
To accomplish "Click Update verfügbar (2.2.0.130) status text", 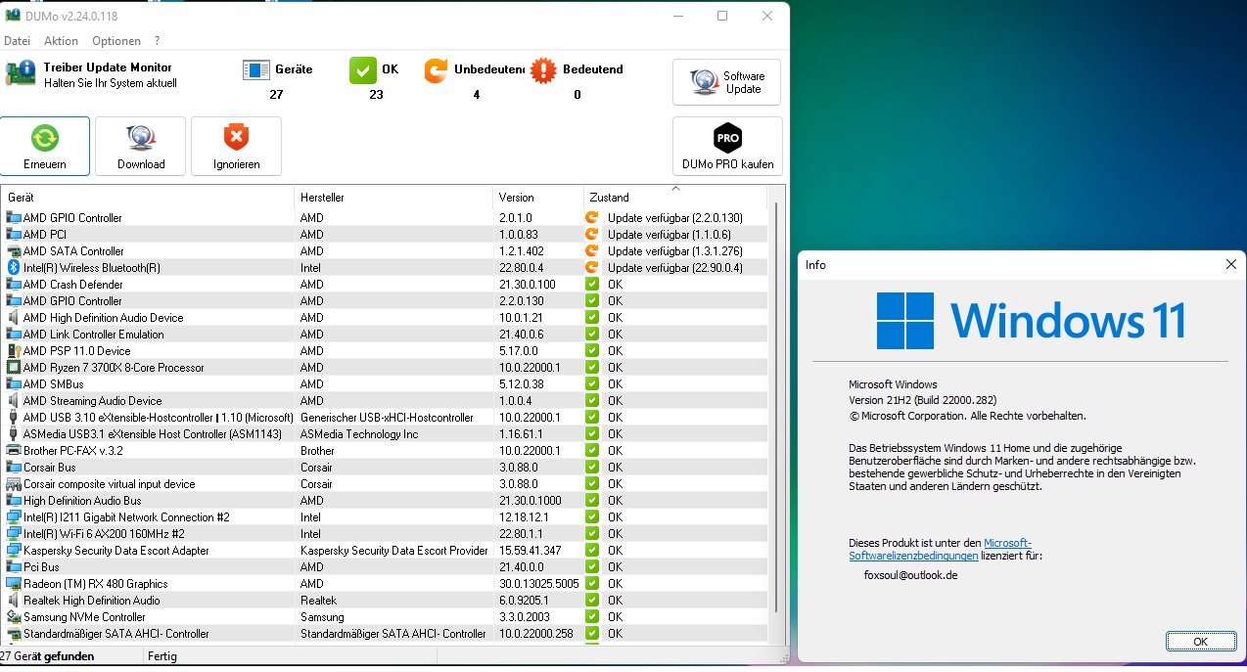I will [674, 218].
